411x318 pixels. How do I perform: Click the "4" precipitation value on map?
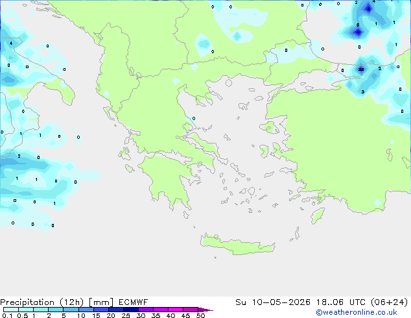tap(11, 43)
